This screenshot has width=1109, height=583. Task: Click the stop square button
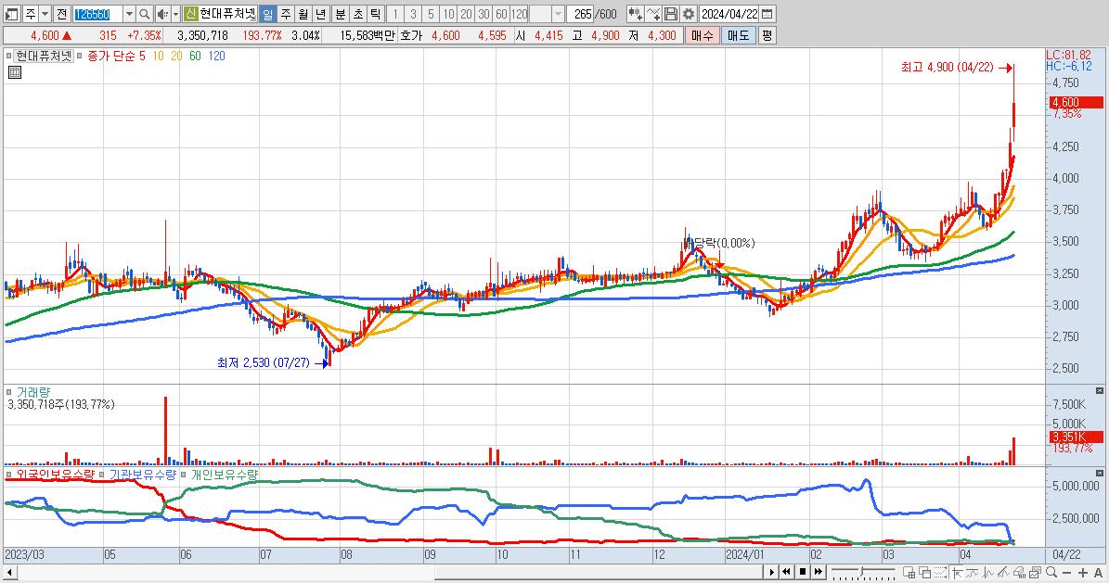(x=803, y=572)
